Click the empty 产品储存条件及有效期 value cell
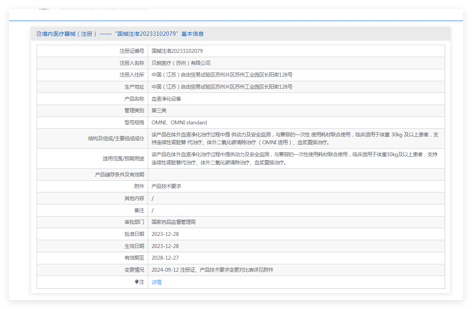 (296, 175)
